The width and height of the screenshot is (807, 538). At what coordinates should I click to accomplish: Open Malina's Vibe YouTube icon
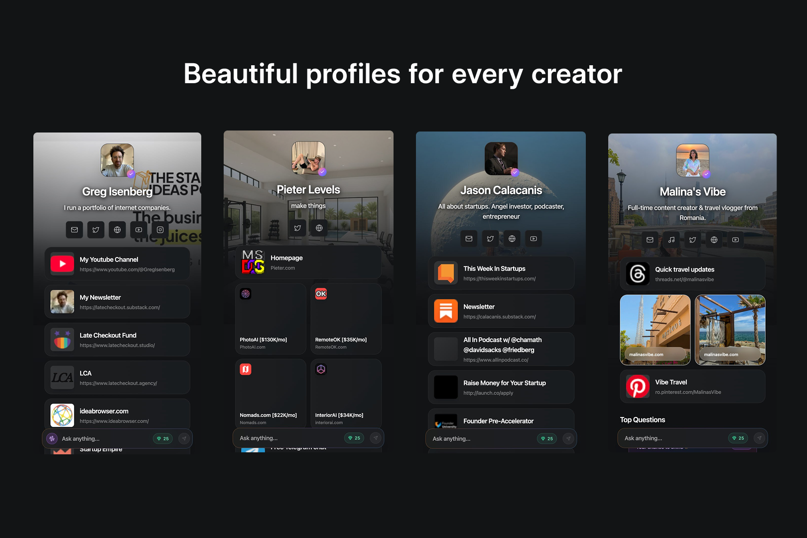pyautogui.click(x=735, y=240)
